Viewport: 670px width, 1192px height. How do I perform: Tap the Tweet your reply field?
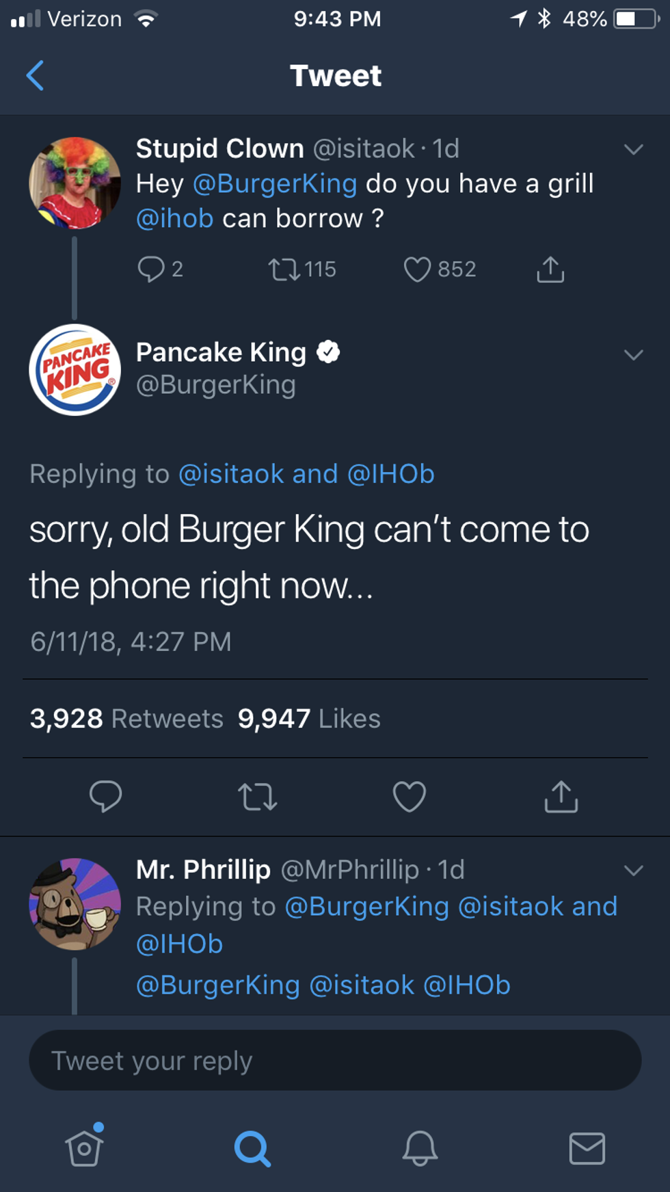click(x=335, y=1061)
